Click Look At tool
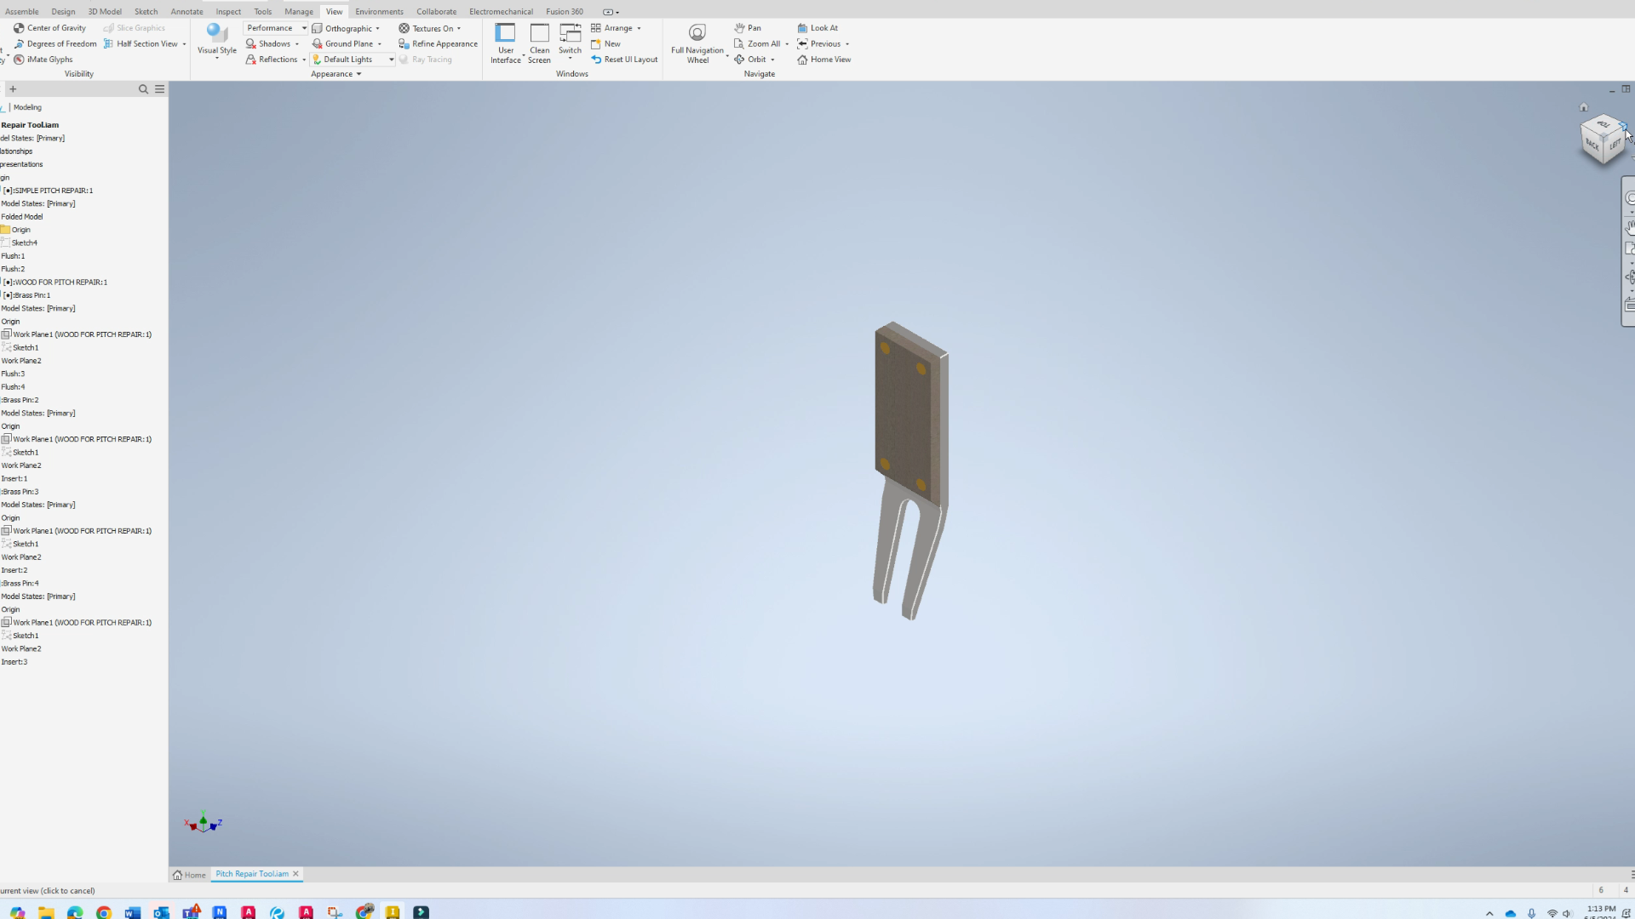 click(817, 28)
